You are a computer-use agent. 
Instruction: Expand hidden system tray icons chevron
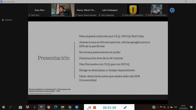click(x=158, y=107)
